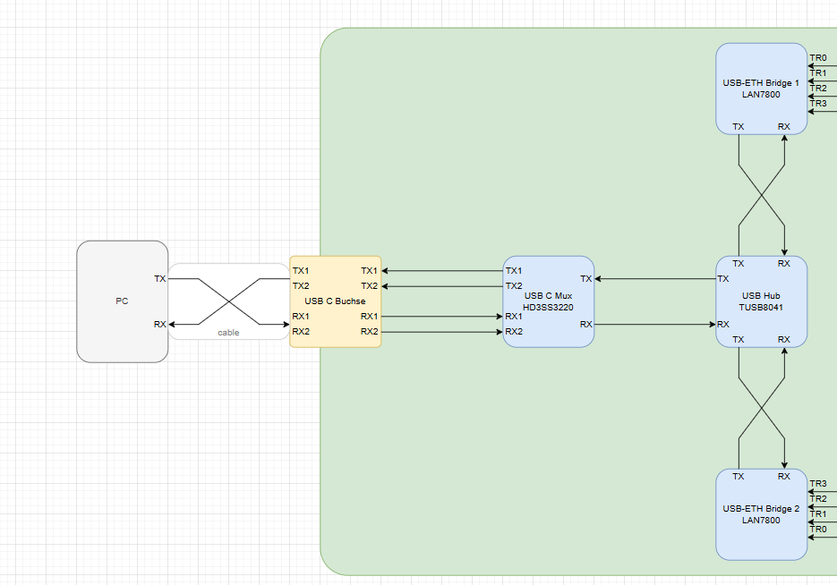Image resolution: width=837 pixels, height=585 pixels.
Task: Click the RX label on the PC block
Action: click(x=159, y=324)
